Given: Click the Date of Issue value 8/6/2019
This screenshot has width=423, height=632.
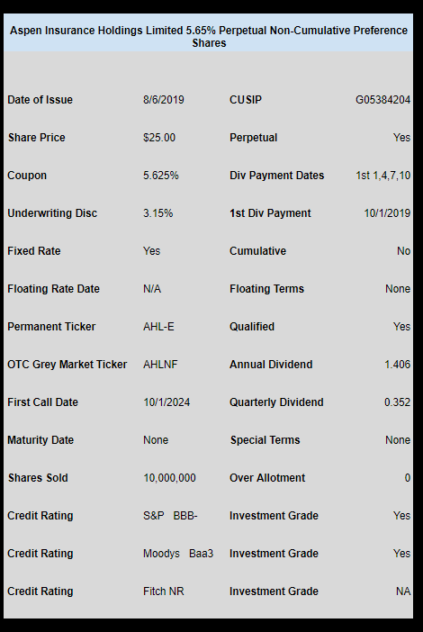Looking at the screenshot, I should click(x=164, y=100).
